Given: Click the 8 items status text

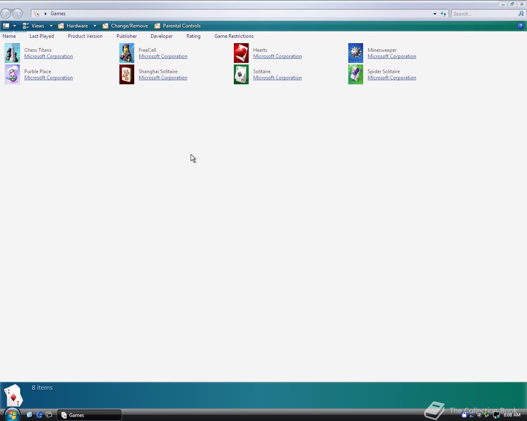Looking at the screenshot, I should pos(42,388).
